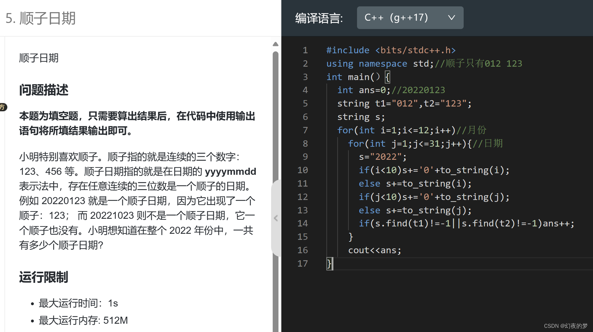The height and width of the screenshot is (332, 593).
Task: Click code line 9 's="2022";'
Action: [x=383, y=157]
